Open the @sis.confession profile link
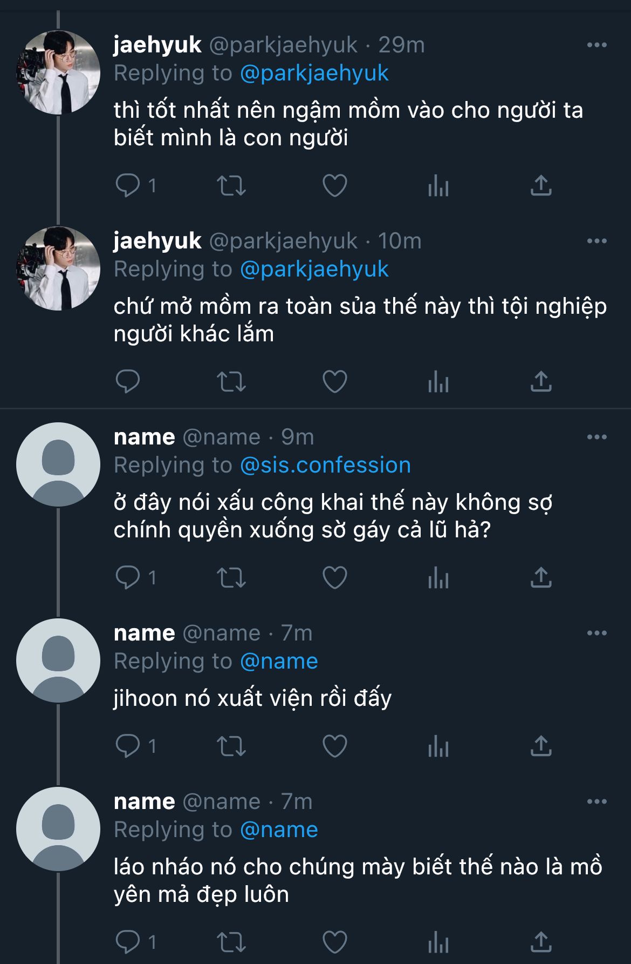 (325, 465)
